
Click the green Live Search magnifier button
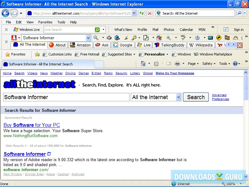tap(97, 30)
